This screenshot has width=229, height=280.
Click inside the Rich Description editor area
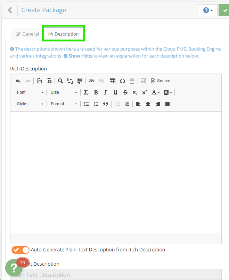pyautogui.click(x=116, y=173)
